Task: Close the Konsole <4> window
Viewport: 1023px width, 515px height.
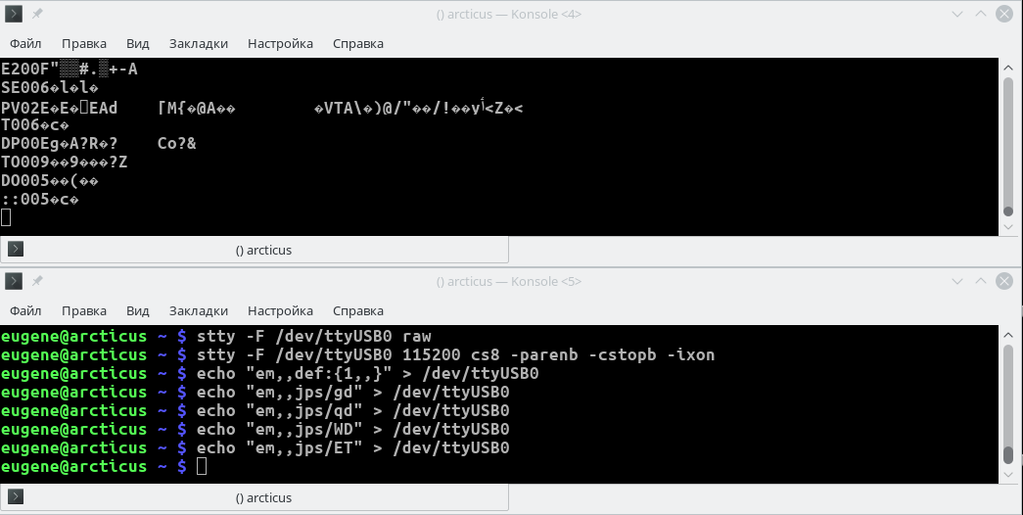Action: pyautogui.click(x=1004, y=14)
